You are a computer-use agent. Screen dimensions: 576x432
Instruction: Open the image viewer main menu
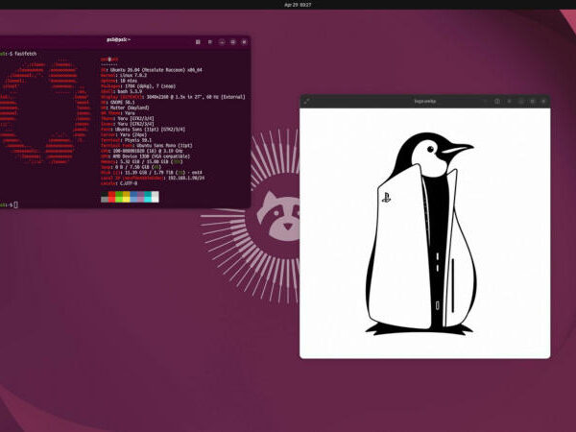[509, 101]
